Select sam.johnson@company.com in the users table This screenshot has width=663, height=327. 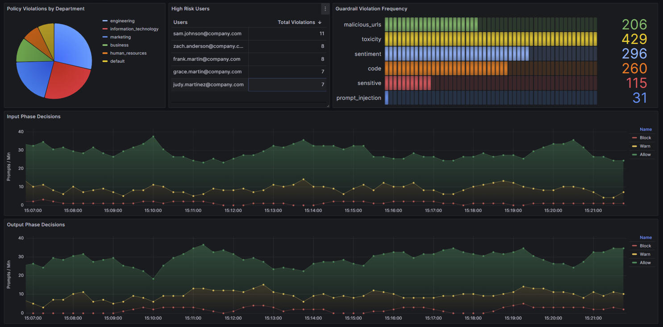pos(207,34)
